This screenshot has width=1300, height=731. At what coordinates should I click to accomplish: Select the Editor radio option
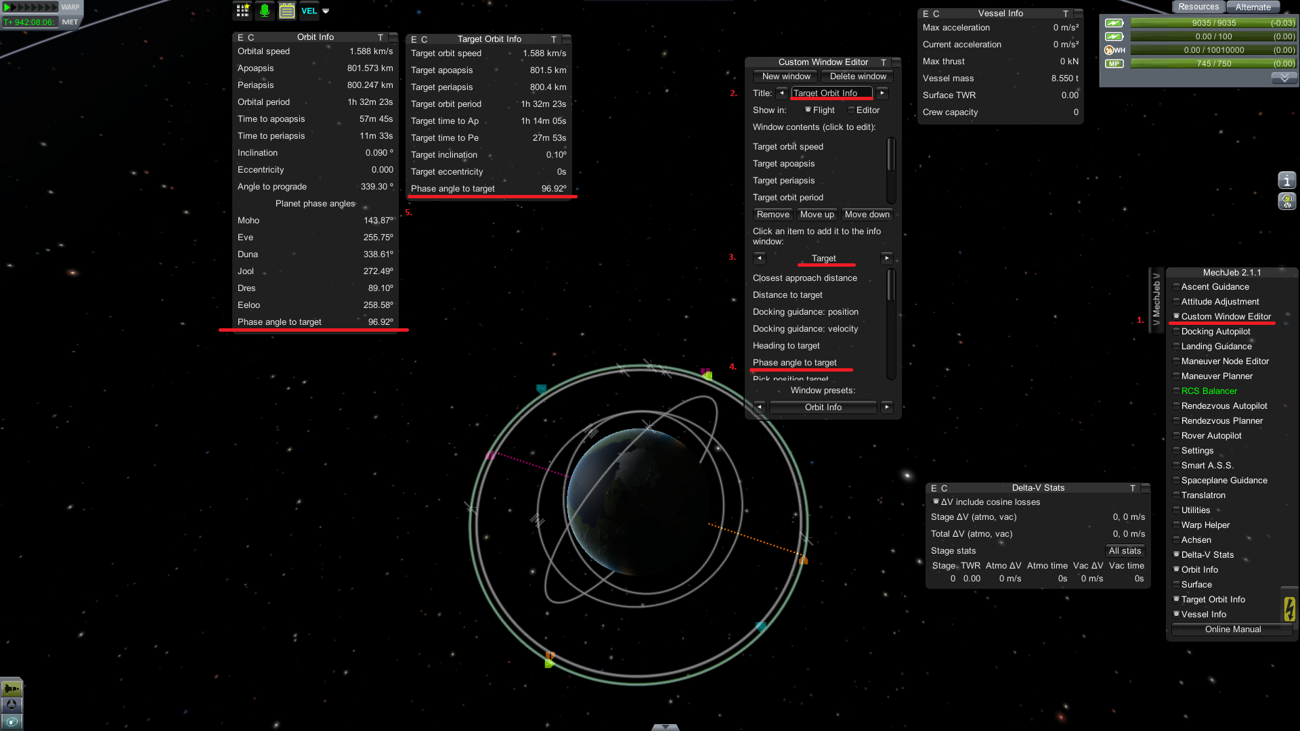click(x=851, y=110)
